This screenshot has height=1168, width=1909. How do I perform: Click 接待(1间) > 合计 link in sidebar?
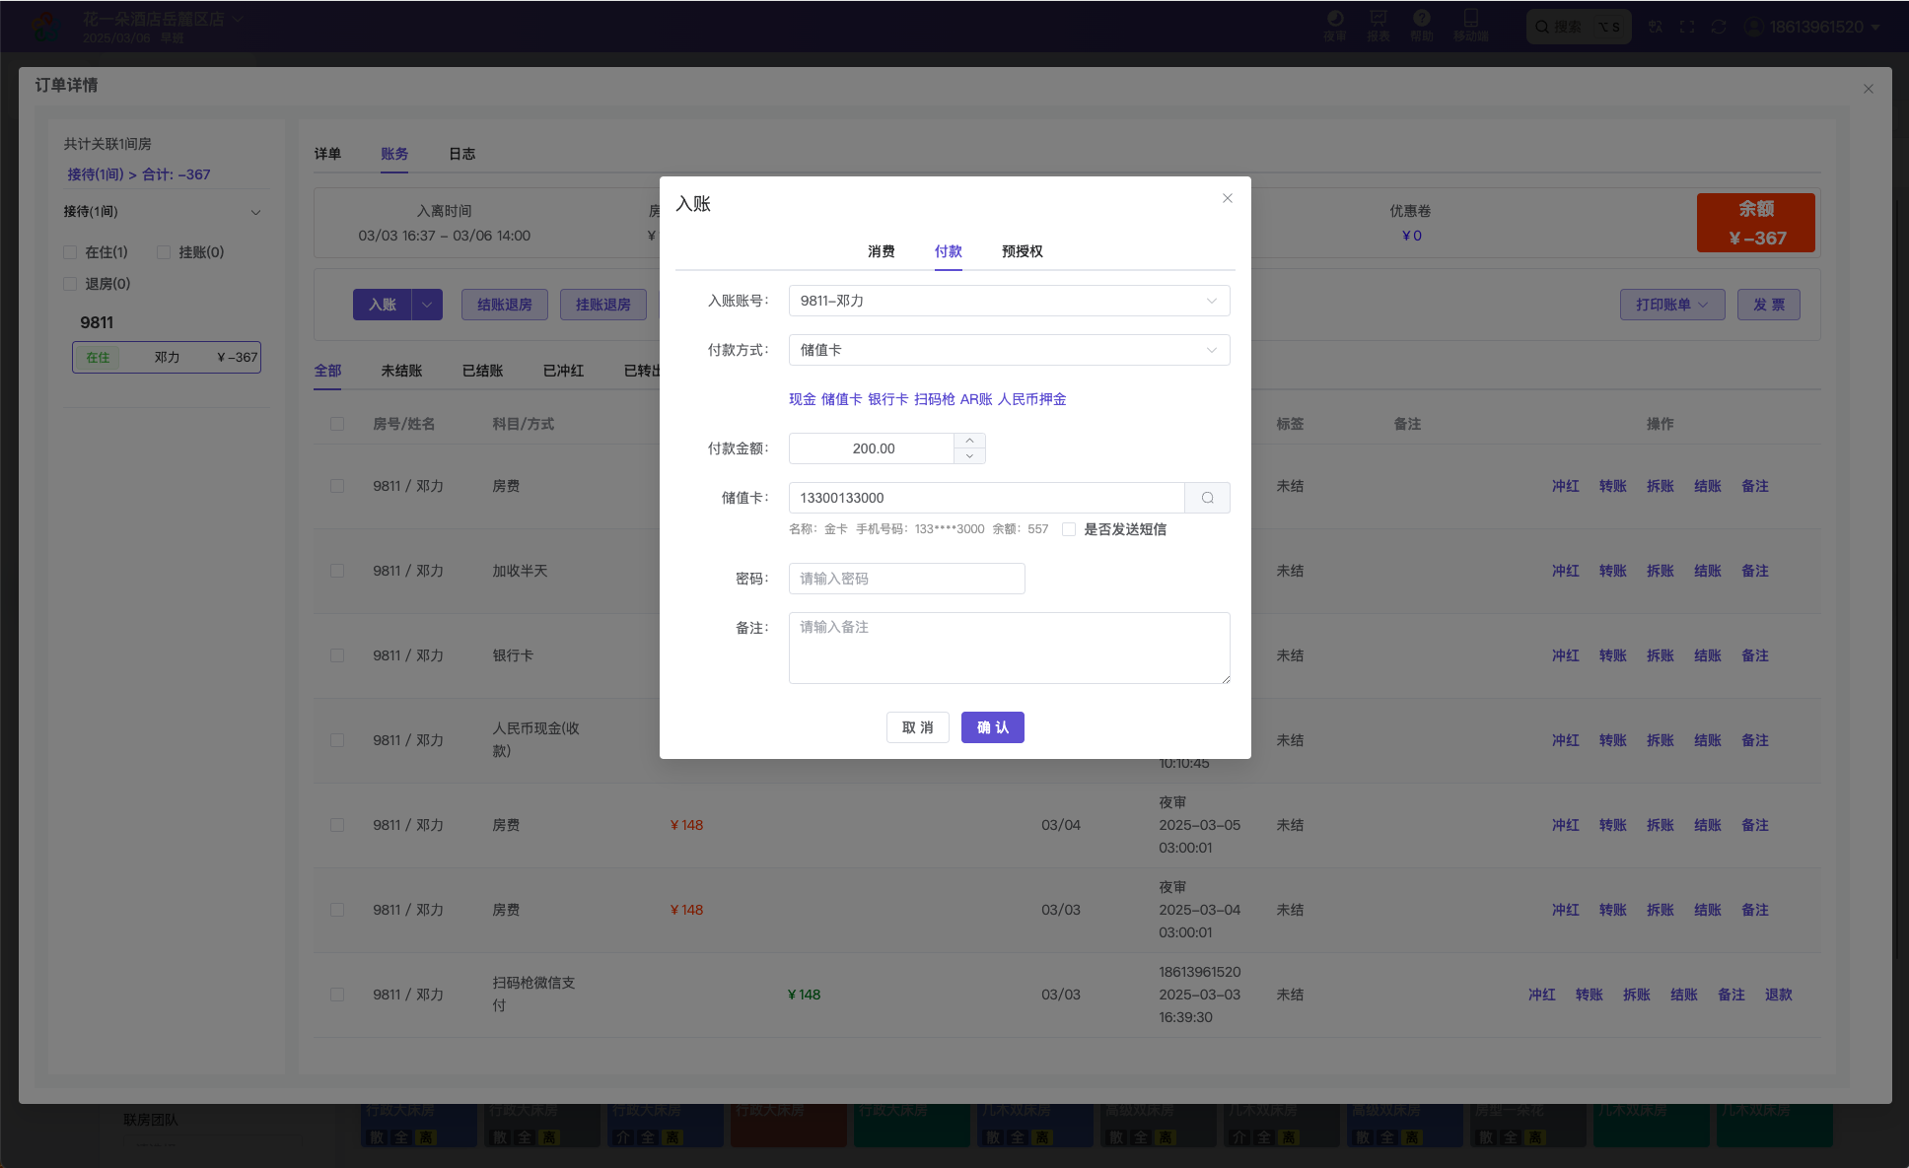coord(139,174)
